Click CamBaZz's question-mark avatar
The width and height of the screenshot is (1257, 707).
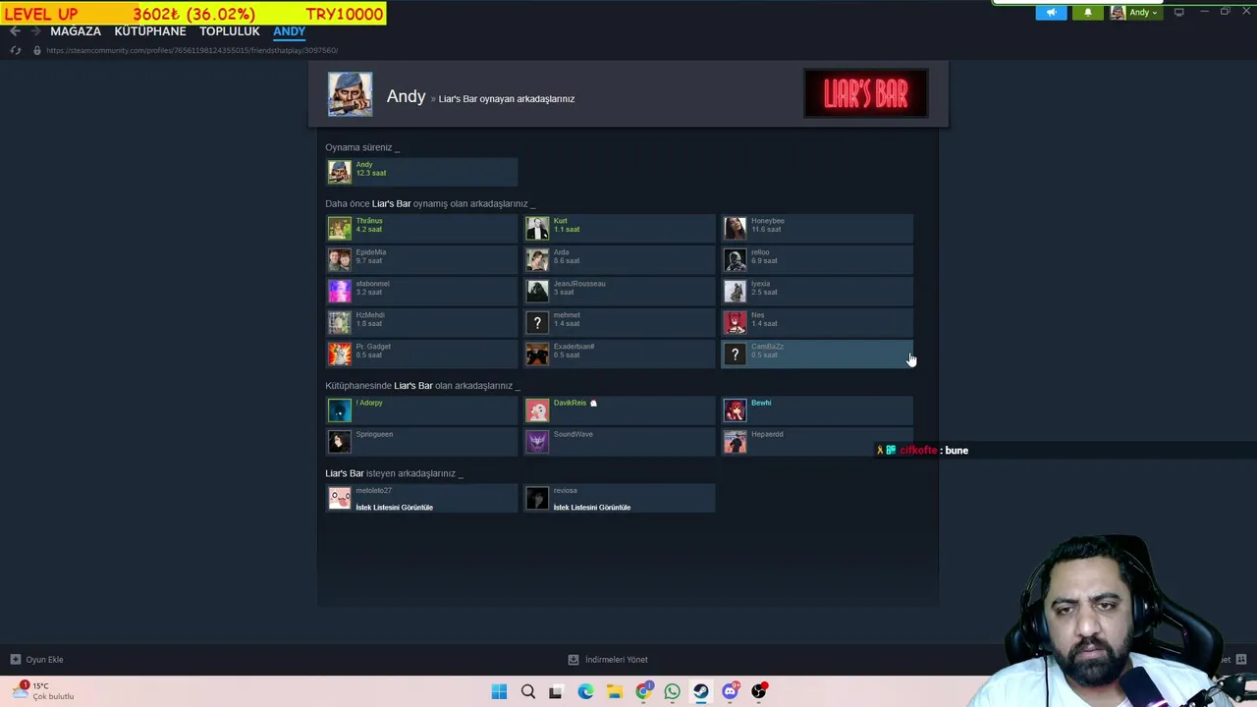(x=735, y=353)
